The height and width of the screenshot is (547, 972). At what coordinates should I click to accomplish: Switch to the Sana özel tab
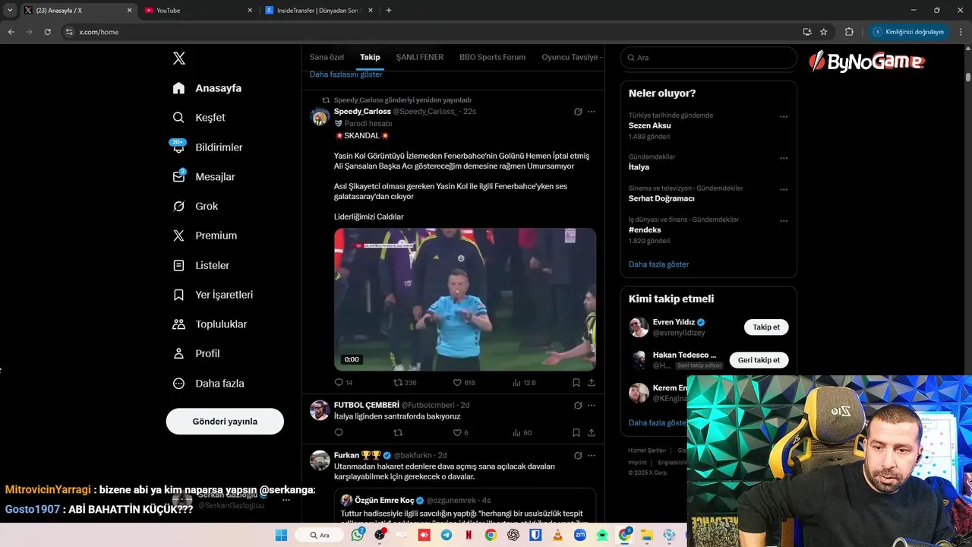point(327,58)
